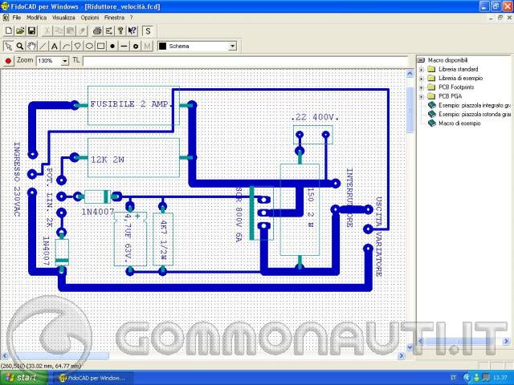Viewport: 514px width, 385px height.
Task: Open the File menu
Action: pyautogui.click(x=16, y=18)
